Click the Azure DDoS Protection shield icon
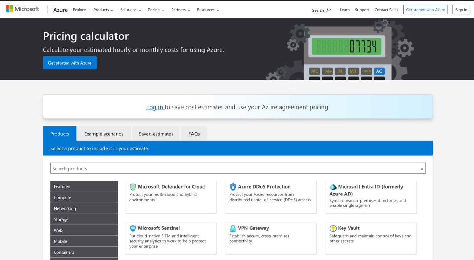Screen dimensions: 474x260 233,187
